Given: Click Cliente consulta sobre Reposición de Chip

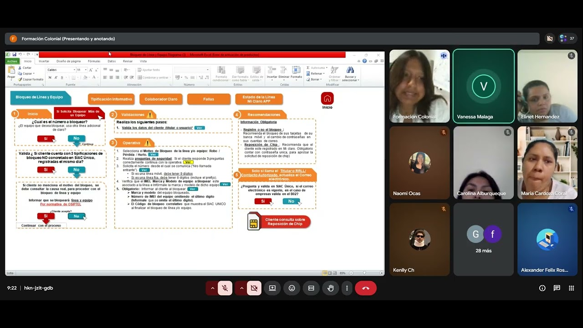Looking at the screenshot, I should pyautogui.click(x=285, y=222).
